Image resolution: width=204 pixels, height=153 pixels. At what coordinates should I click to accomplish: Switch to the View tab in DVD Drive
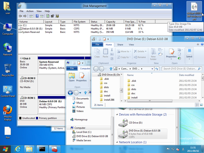[x=131, y=45]
